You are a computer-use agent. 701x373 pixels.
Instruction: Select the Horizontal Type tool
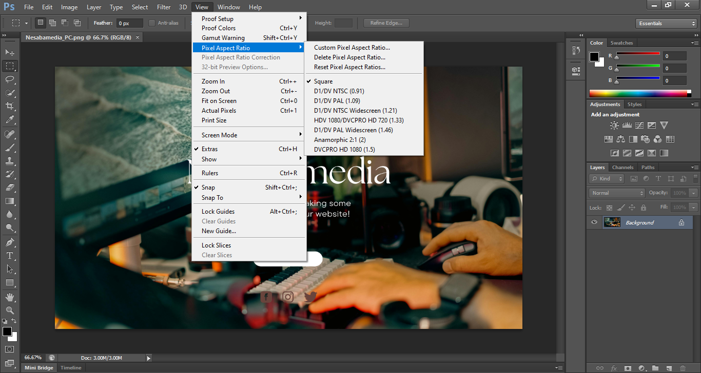[x=10, y=255]
